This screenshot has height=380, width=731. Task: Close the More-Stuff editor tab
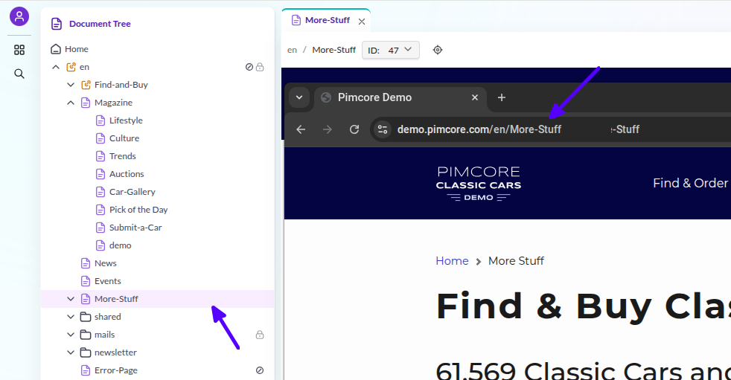coord(362,22)
